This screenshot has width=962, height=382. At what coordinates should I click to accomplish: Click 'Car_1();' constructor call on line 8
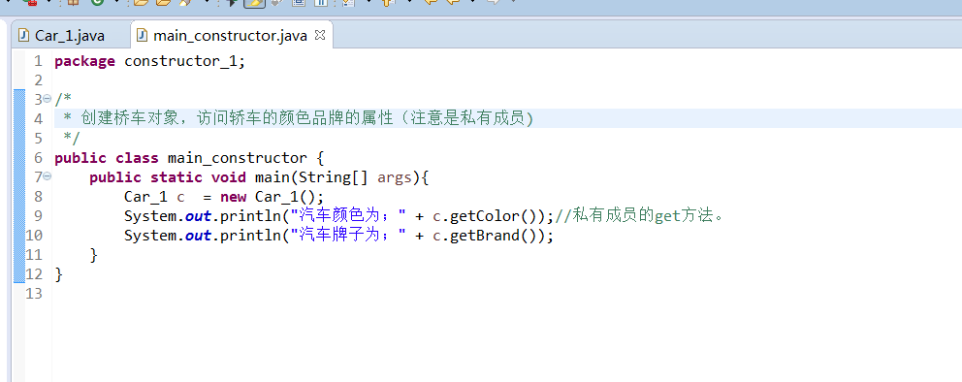pyautogui.click(x=289, y=197)
